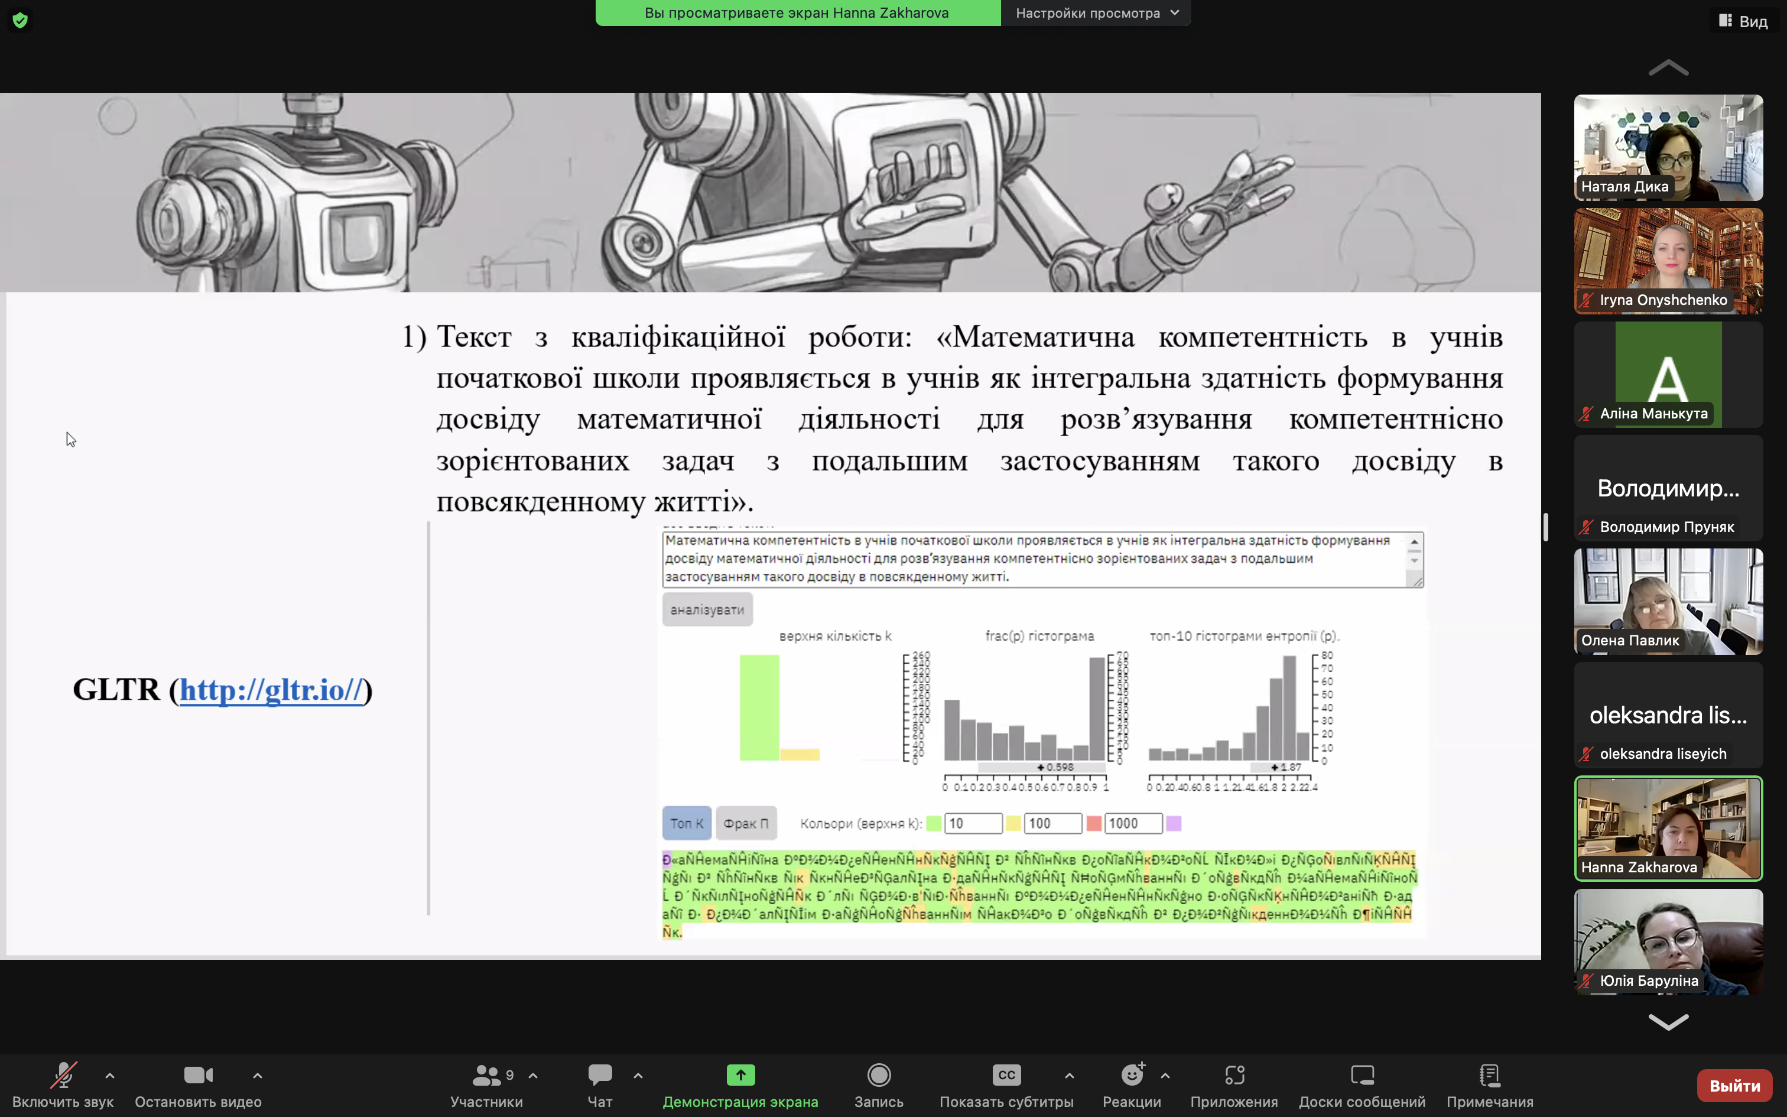Screen dimensions: 1787x1117
Task: Select Hanna Zakharova's video thumbnail
Action: coord(1668,828)
